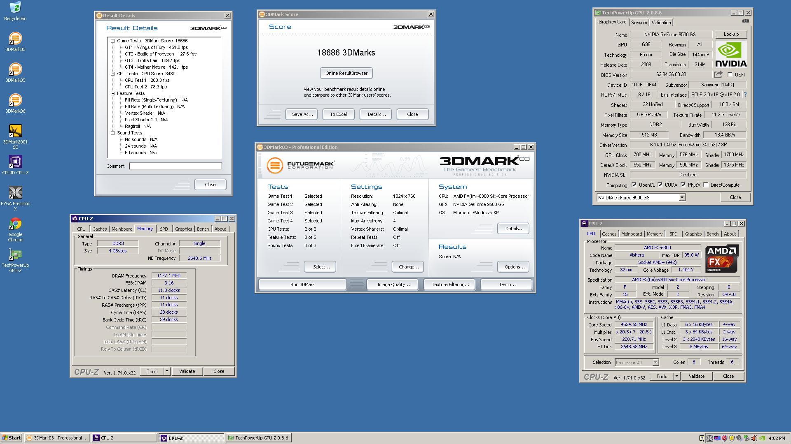Click the Save As... button

pyautogui.click(x=302, y=114)
